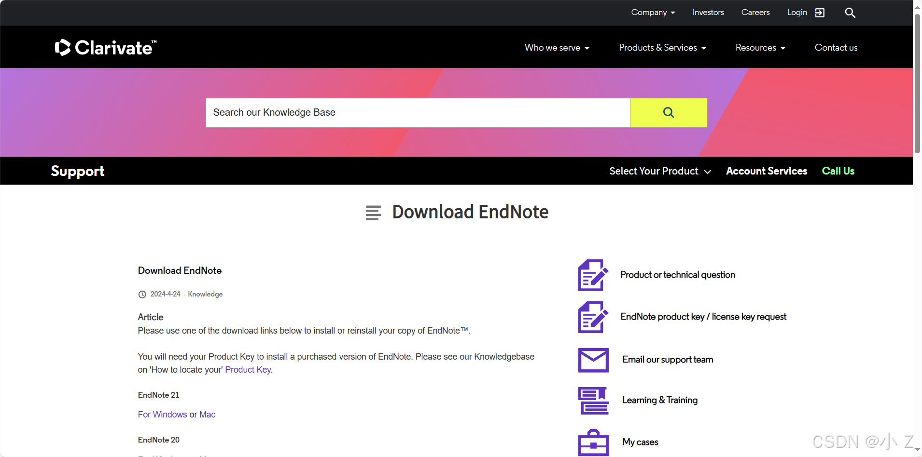Click Call Us in support bar
The height and width of the screenshot is (457, 922).
click(838, 171)
